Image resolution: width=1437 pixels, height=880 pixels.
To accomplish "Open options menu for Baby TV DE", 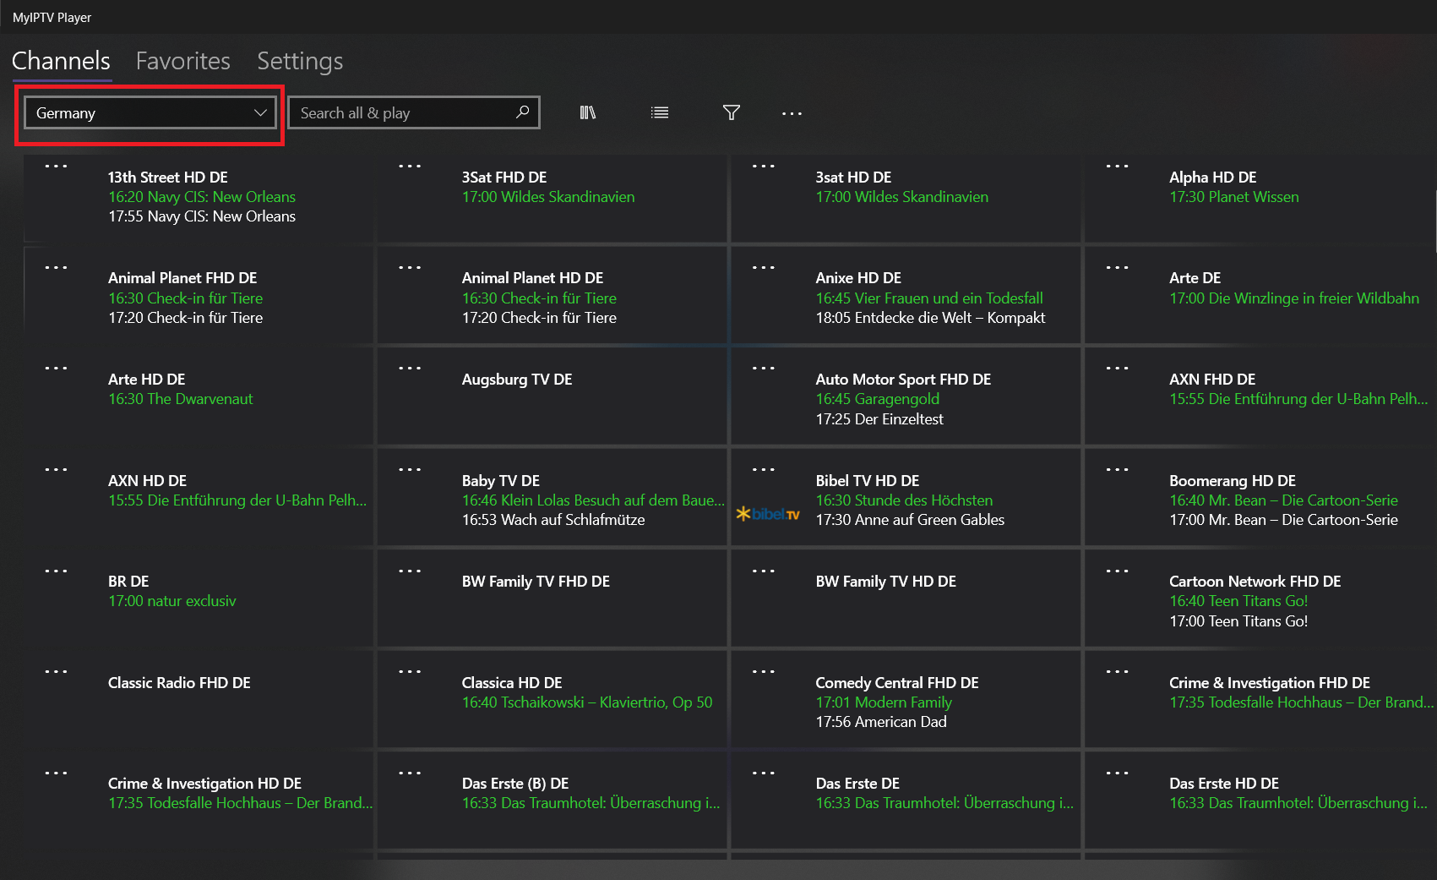I will pyautogui.click(x=410, y=469).
